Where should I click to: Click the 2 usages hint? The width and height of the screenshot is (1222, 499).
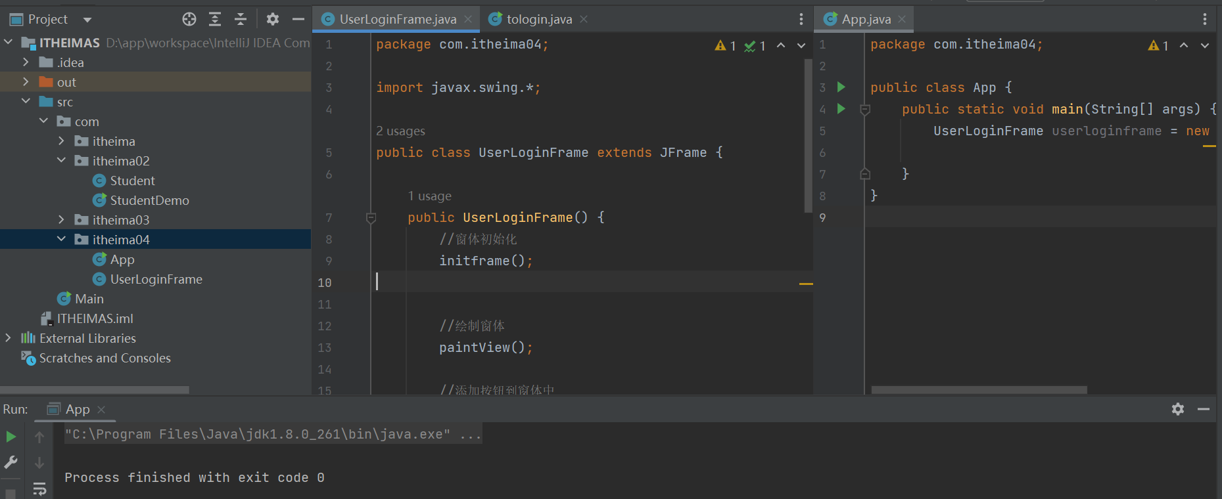click(400, 131)
